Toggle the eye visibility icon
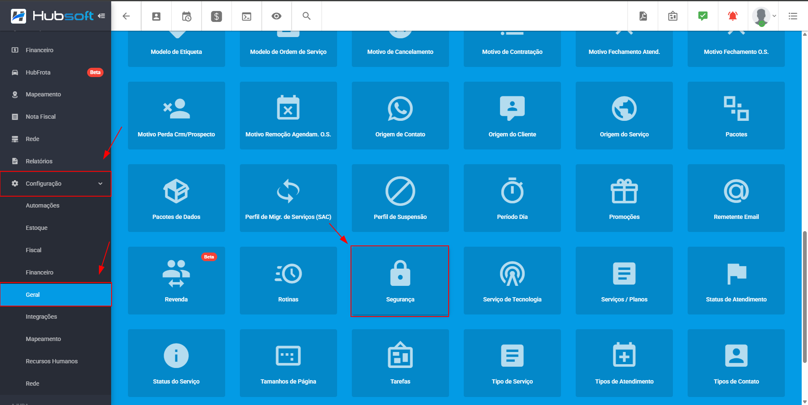The width and height of the screenshot is (808, 405). [276, 16]
